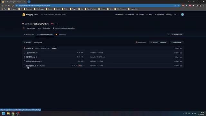Open Upload 2 files commit for VikingPunk-63.png
This screenshot has width=206, height=116.
coord(97,61)
